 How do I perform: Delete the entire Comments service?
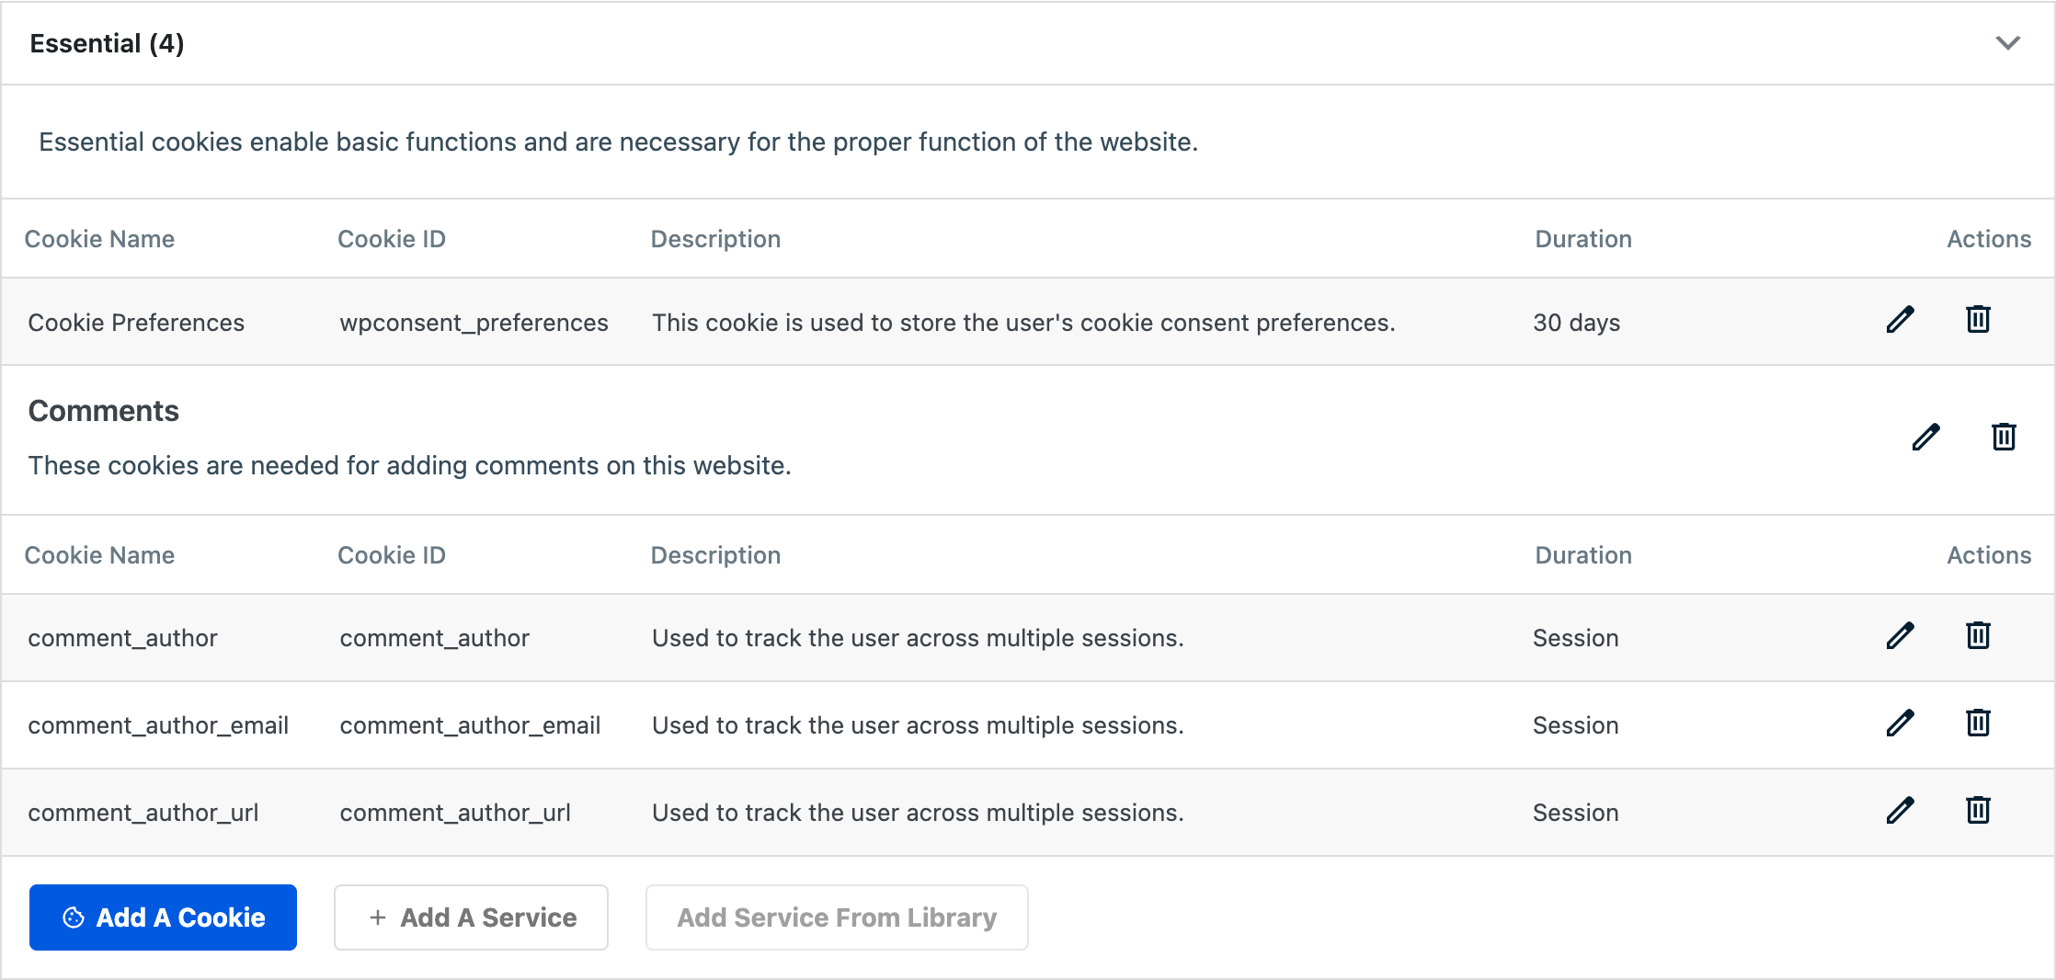tap(2003, 438)
